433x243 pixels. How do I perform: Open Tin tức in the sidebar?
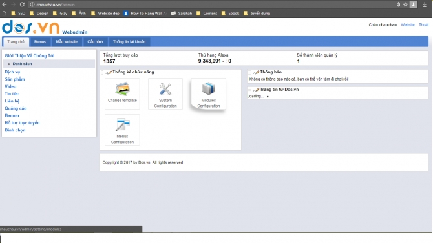click(x=12, y=93)
